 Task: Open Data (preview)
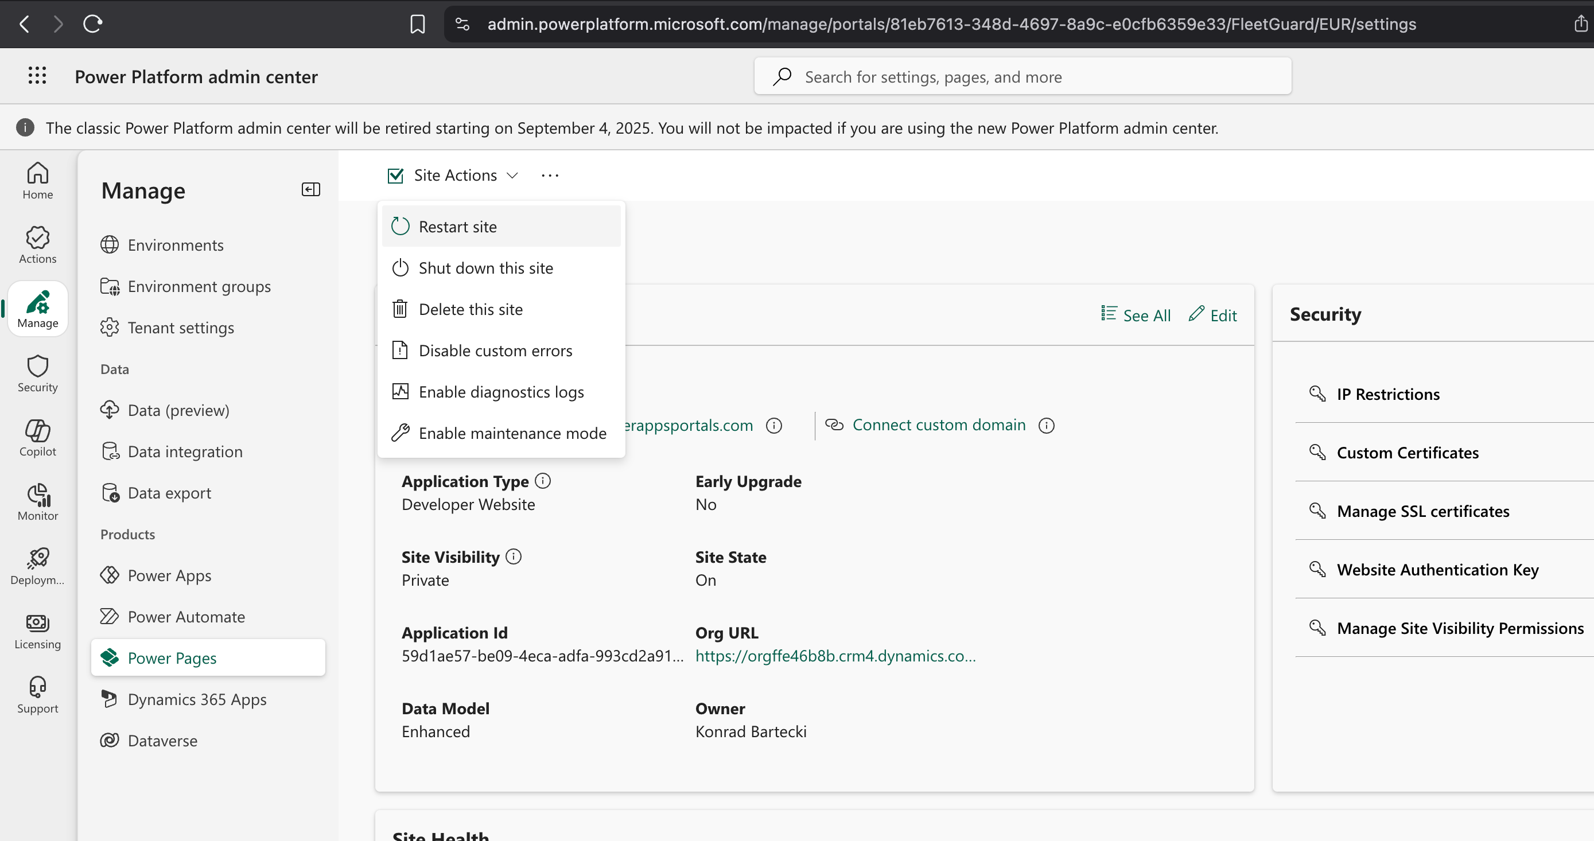[208, 410]
